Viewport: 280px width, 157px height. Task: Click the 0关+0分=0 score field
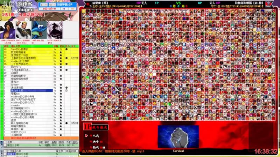[49, 9]
